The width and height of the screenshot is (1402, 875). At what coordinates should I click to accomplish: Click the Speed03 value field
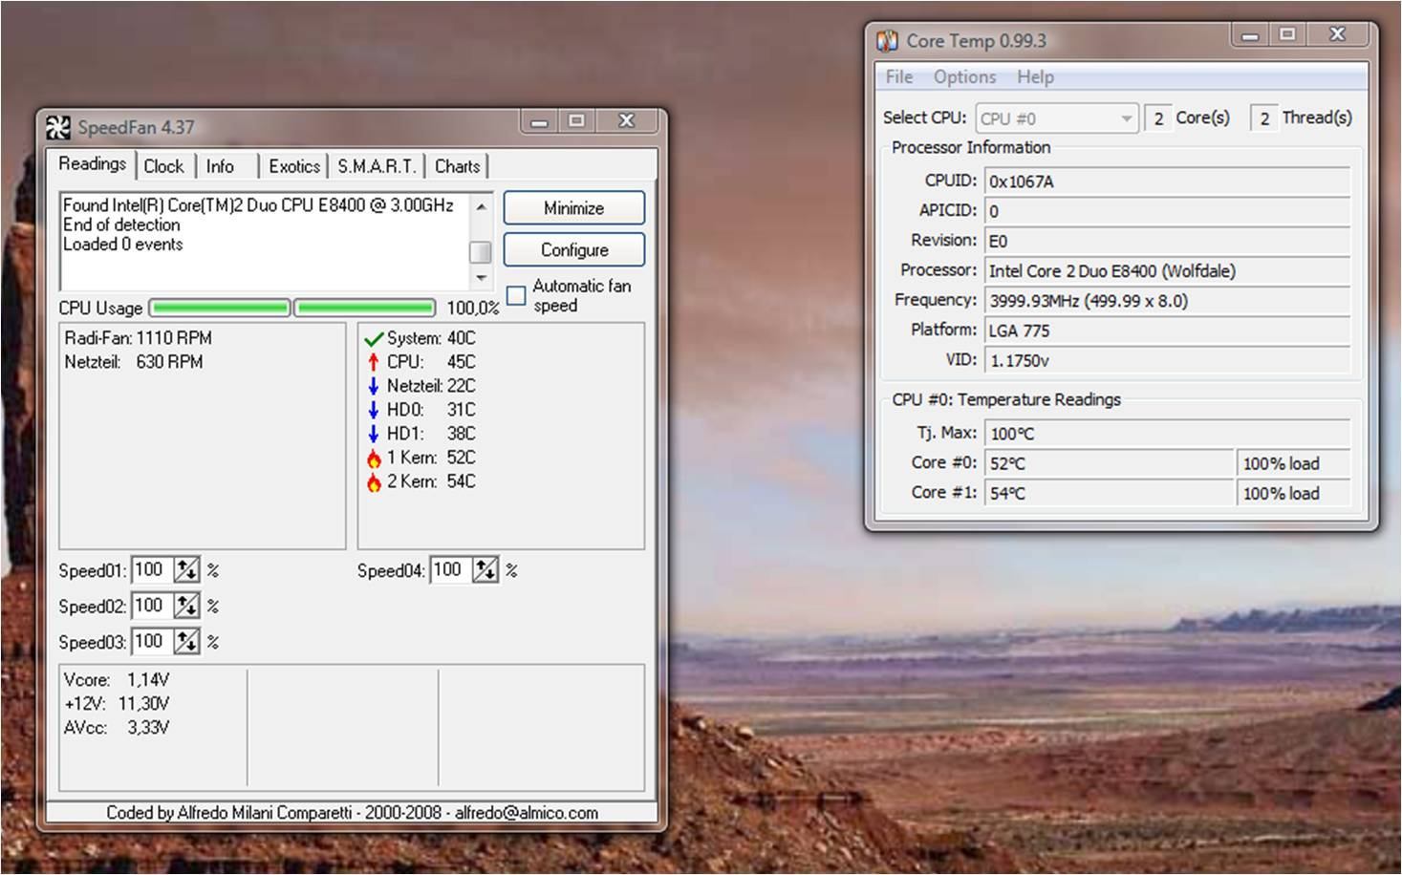click(x=152, y=641)
